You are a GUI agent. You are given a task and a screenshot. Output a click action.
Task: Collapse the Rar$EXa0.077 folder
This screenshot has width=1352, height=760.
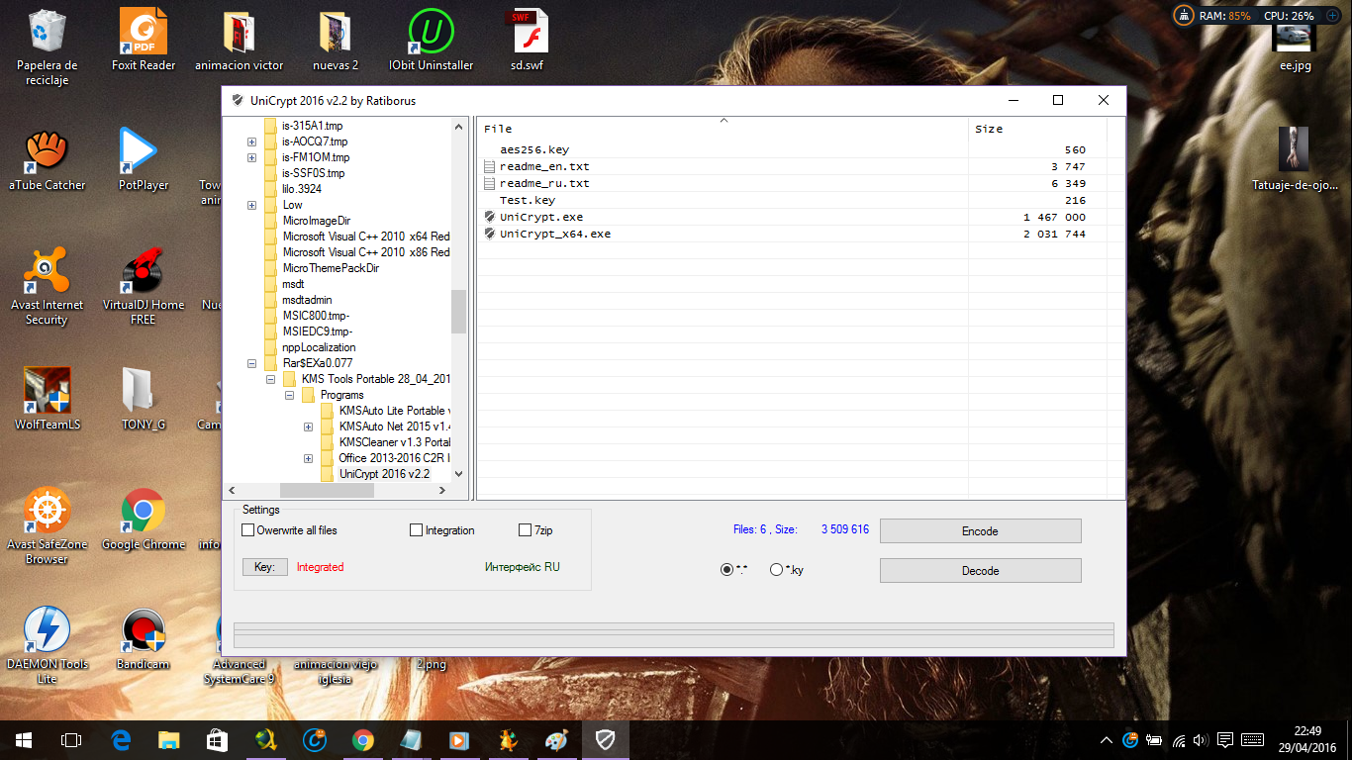251,363
